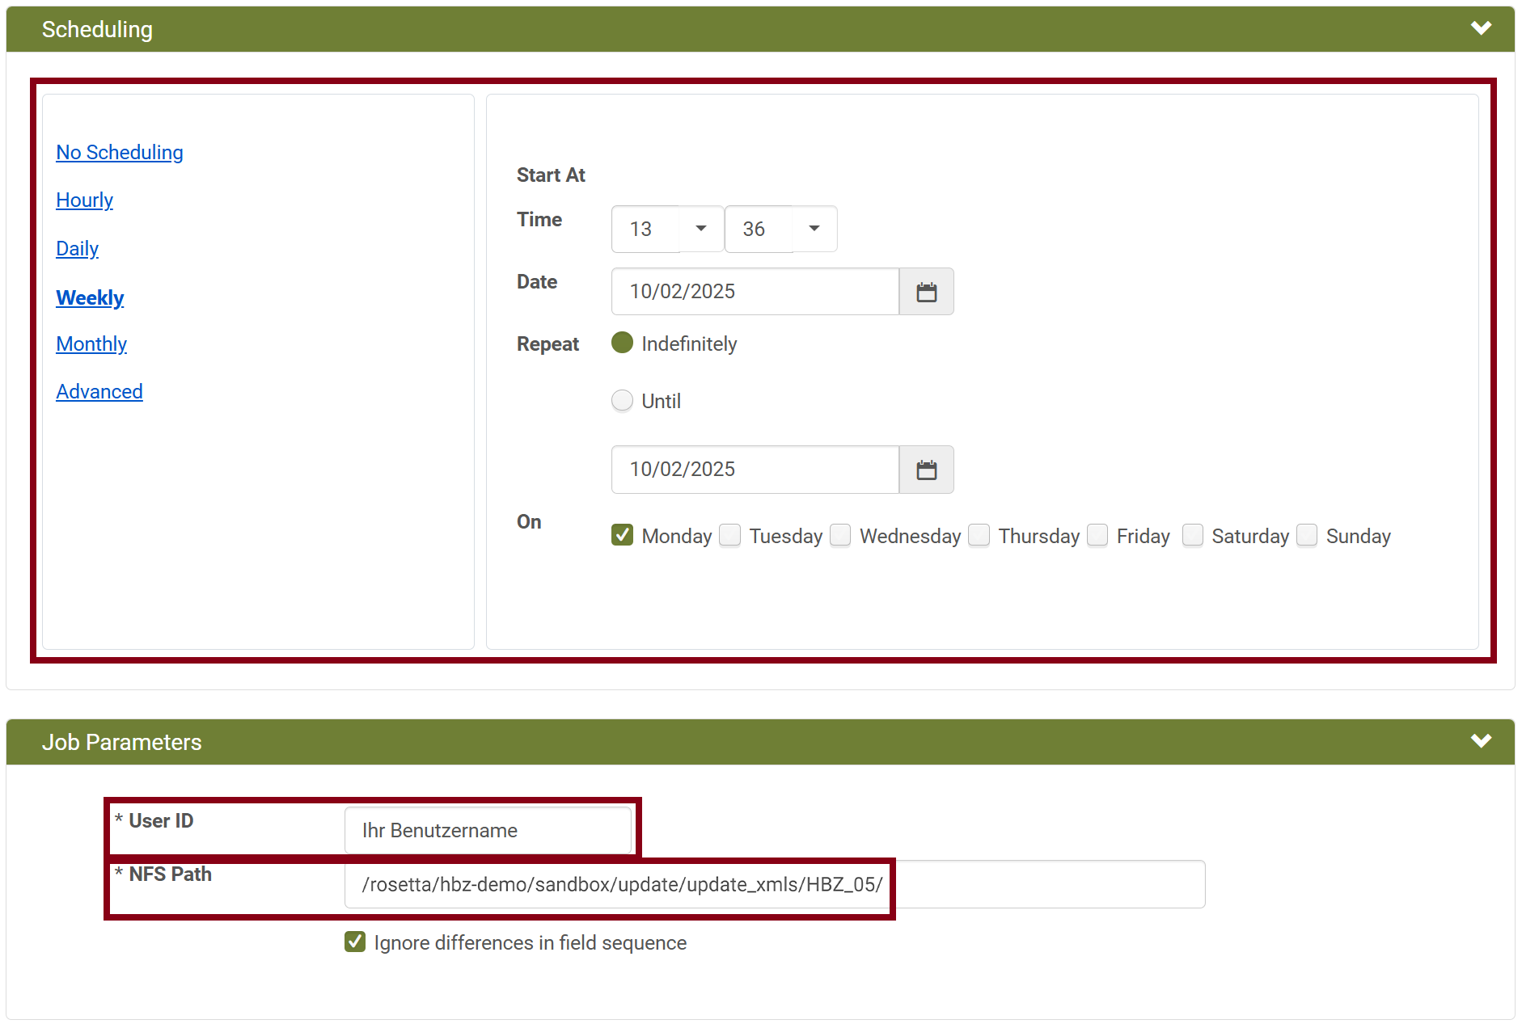Toggle Ignore differences in field sequence
Image resolution: width=1522 pixels, height=1024 pixels.
coord(355,942)
